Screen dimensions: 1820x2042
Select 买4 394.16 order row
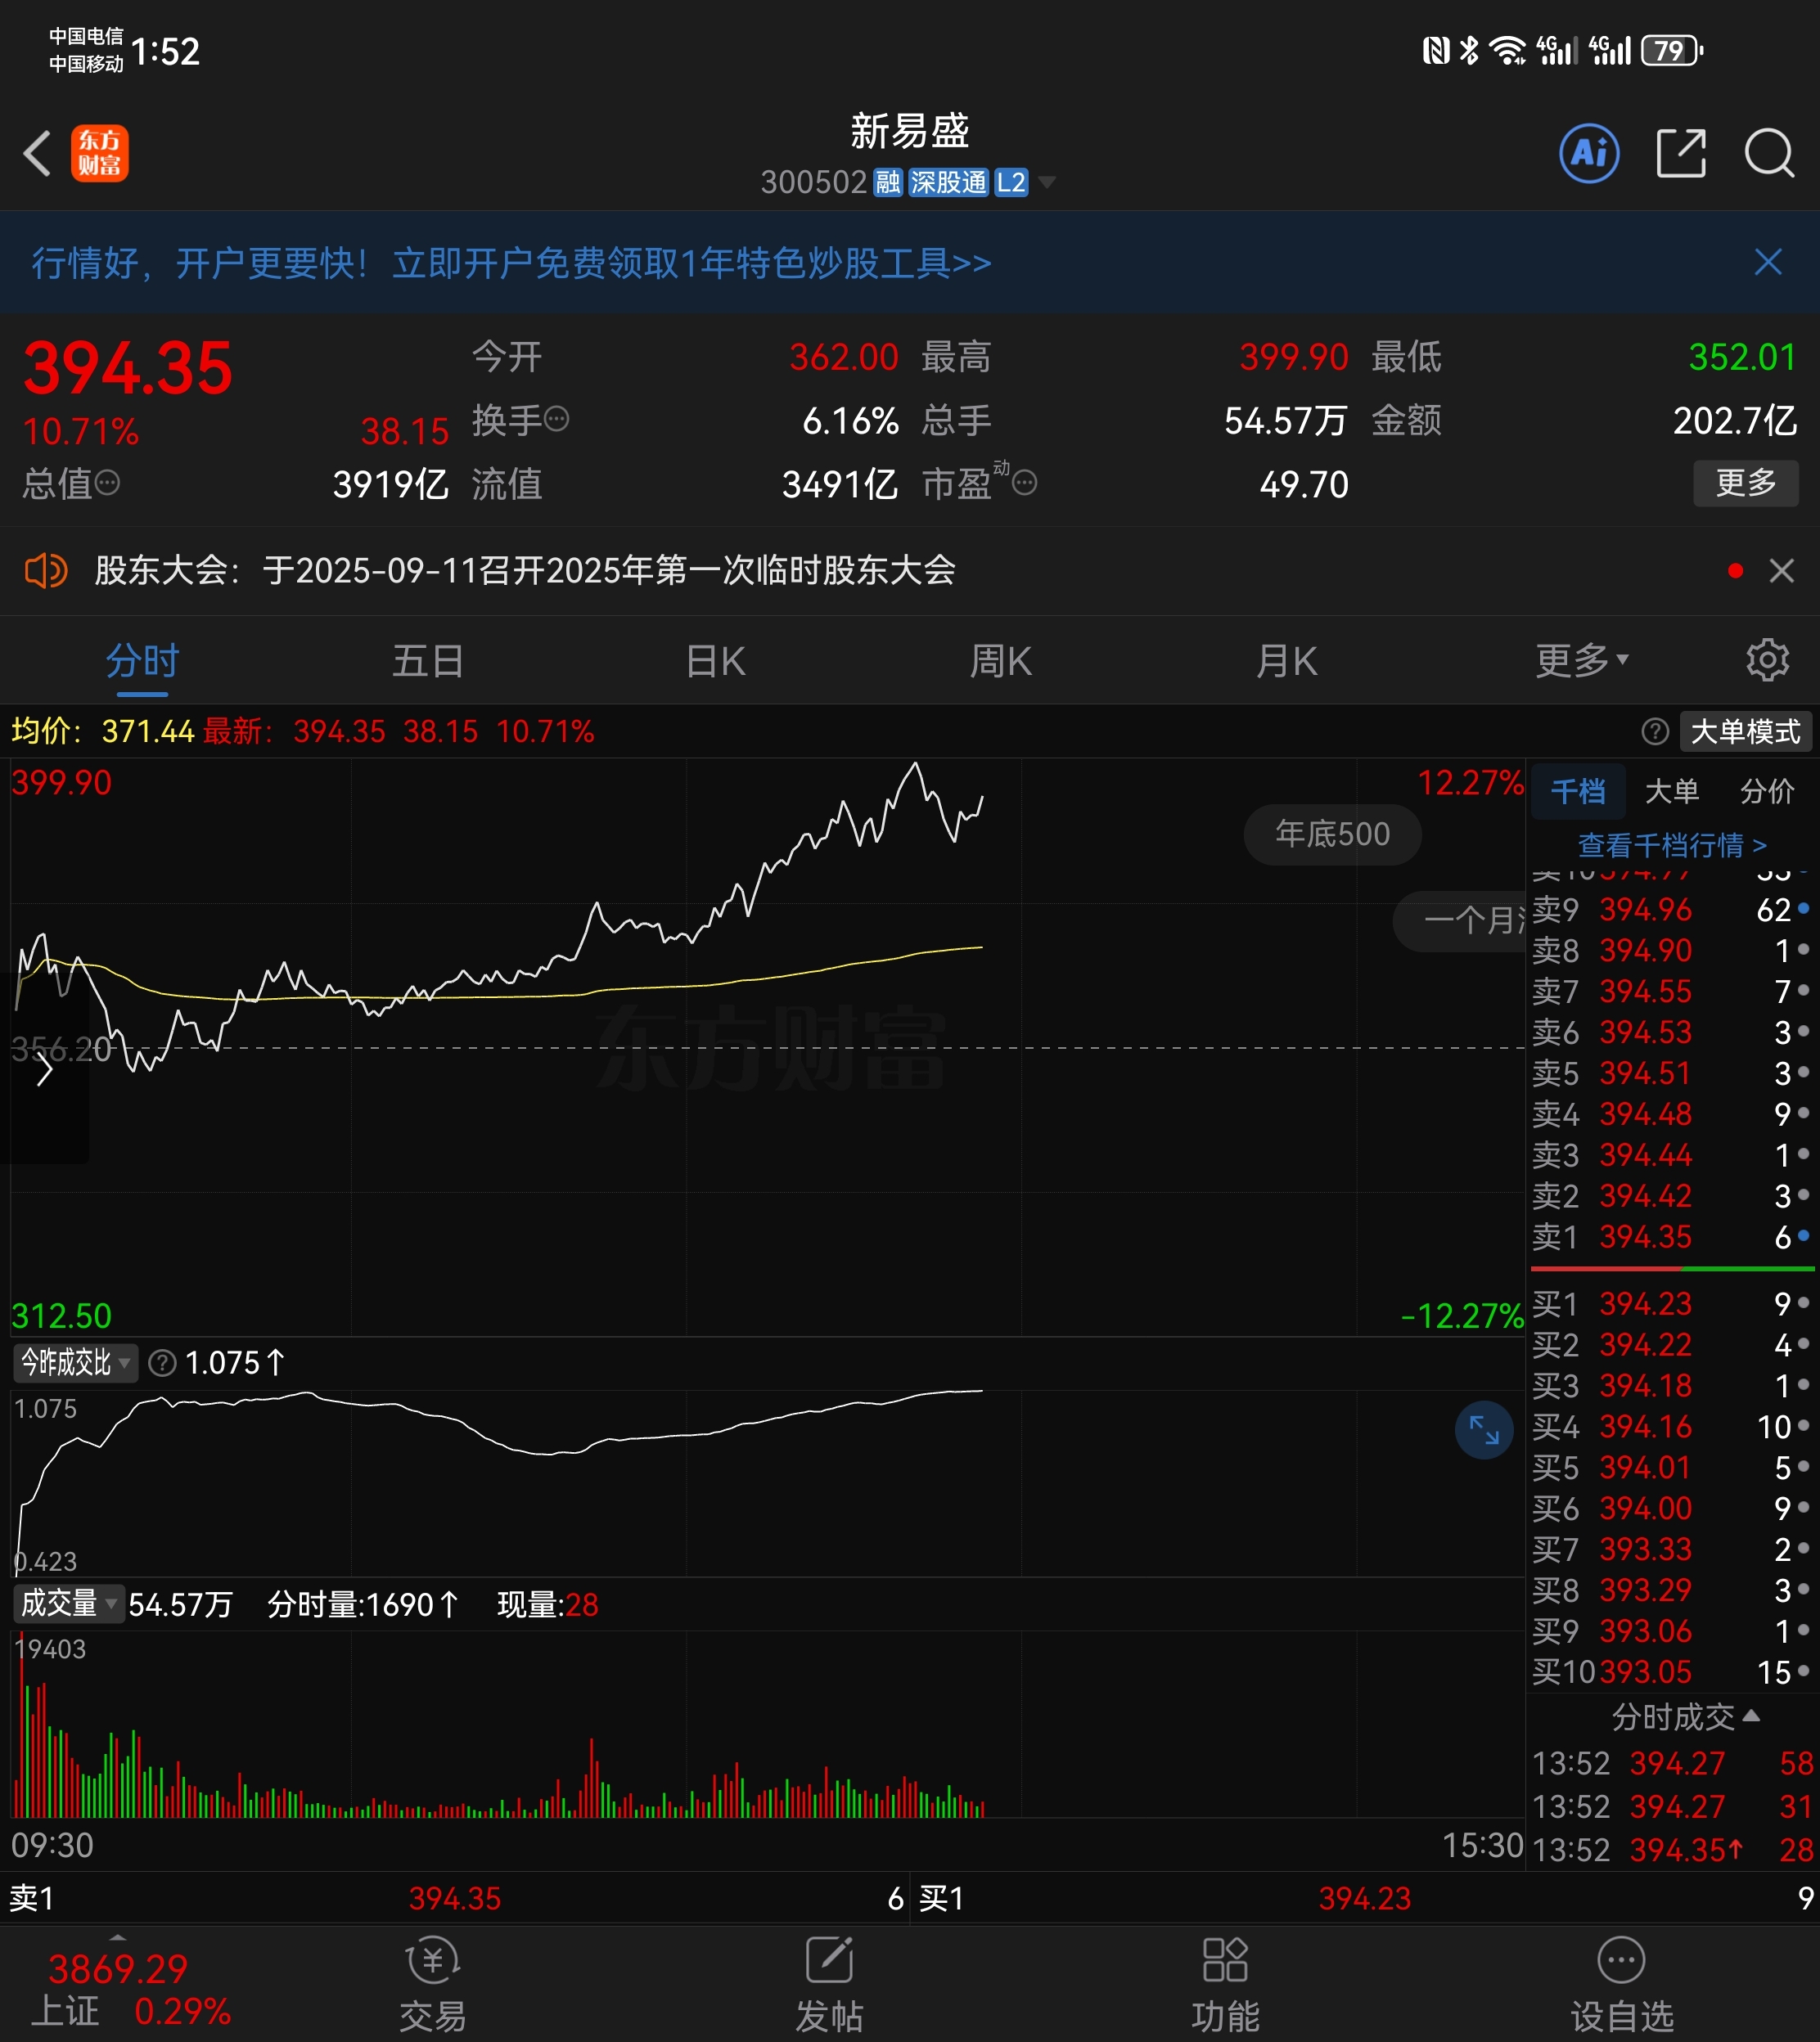tap(1671, 1426)
